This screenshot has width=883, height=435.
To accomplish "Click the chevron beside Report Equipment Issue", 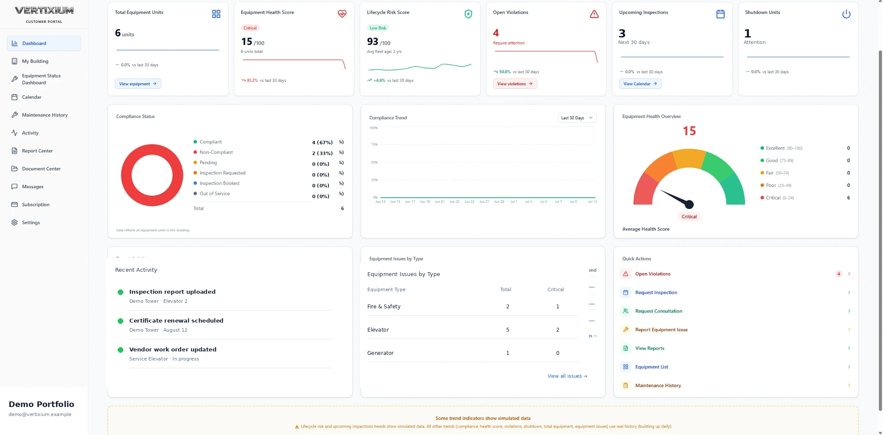I will pyautogui.click(x=849, y=329).
